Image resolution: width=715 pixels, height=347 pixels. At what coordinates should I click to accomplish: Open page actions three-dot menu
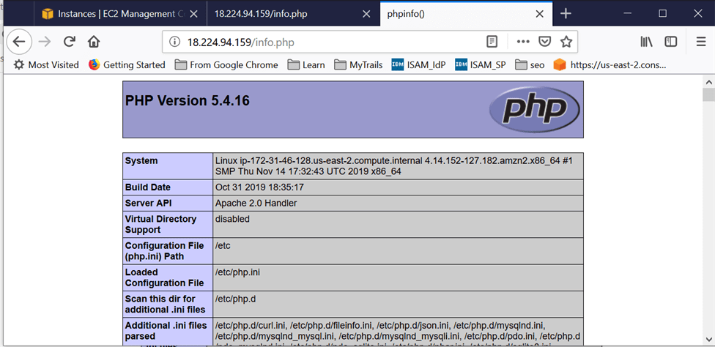(523, 42)
